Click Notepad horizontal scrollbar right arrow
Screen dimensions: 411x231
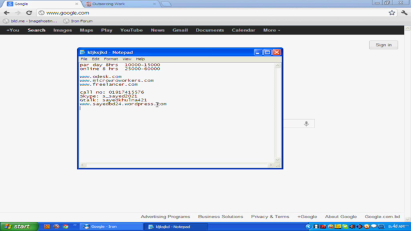click(271, 165)
